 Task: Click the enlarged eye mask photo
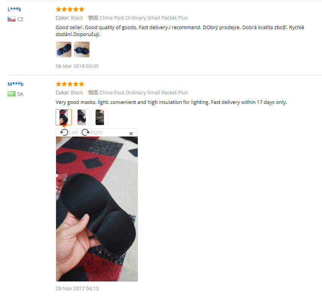[97, 209]
